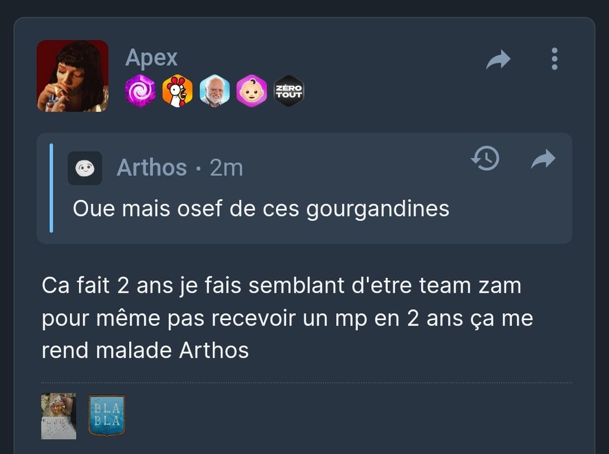Open the left signature photo thumbnail

[x=59, y=416]
